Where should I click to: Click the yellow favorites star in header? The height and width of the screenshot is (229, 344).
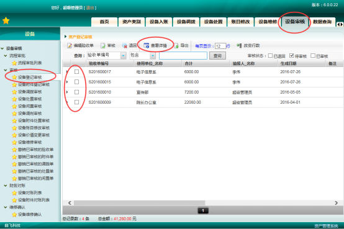pyautogui.click(x=6, y=20)
